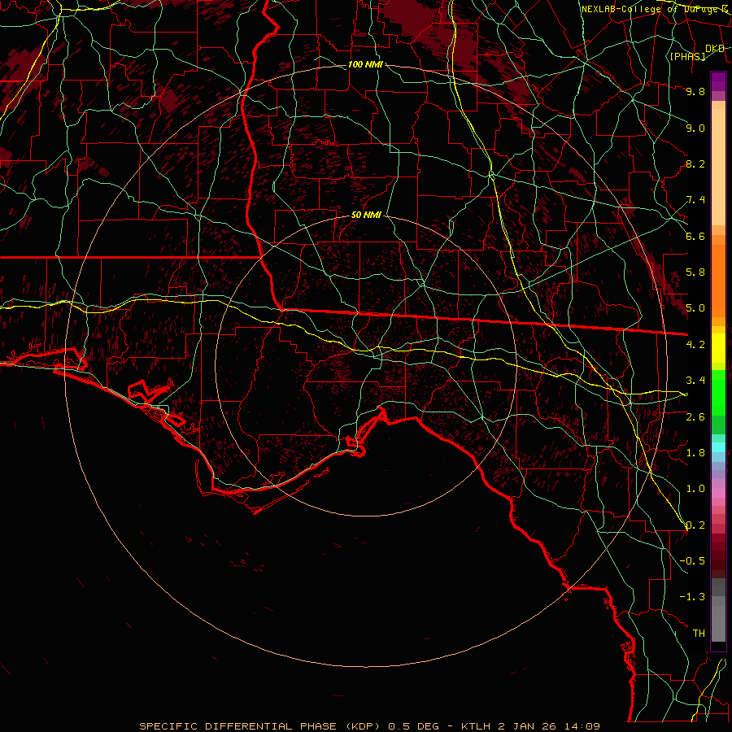Viewport: 732px width, 732px height.
Task: Click the -0.5 value on the color scale
Action: [x=692, y=561]
